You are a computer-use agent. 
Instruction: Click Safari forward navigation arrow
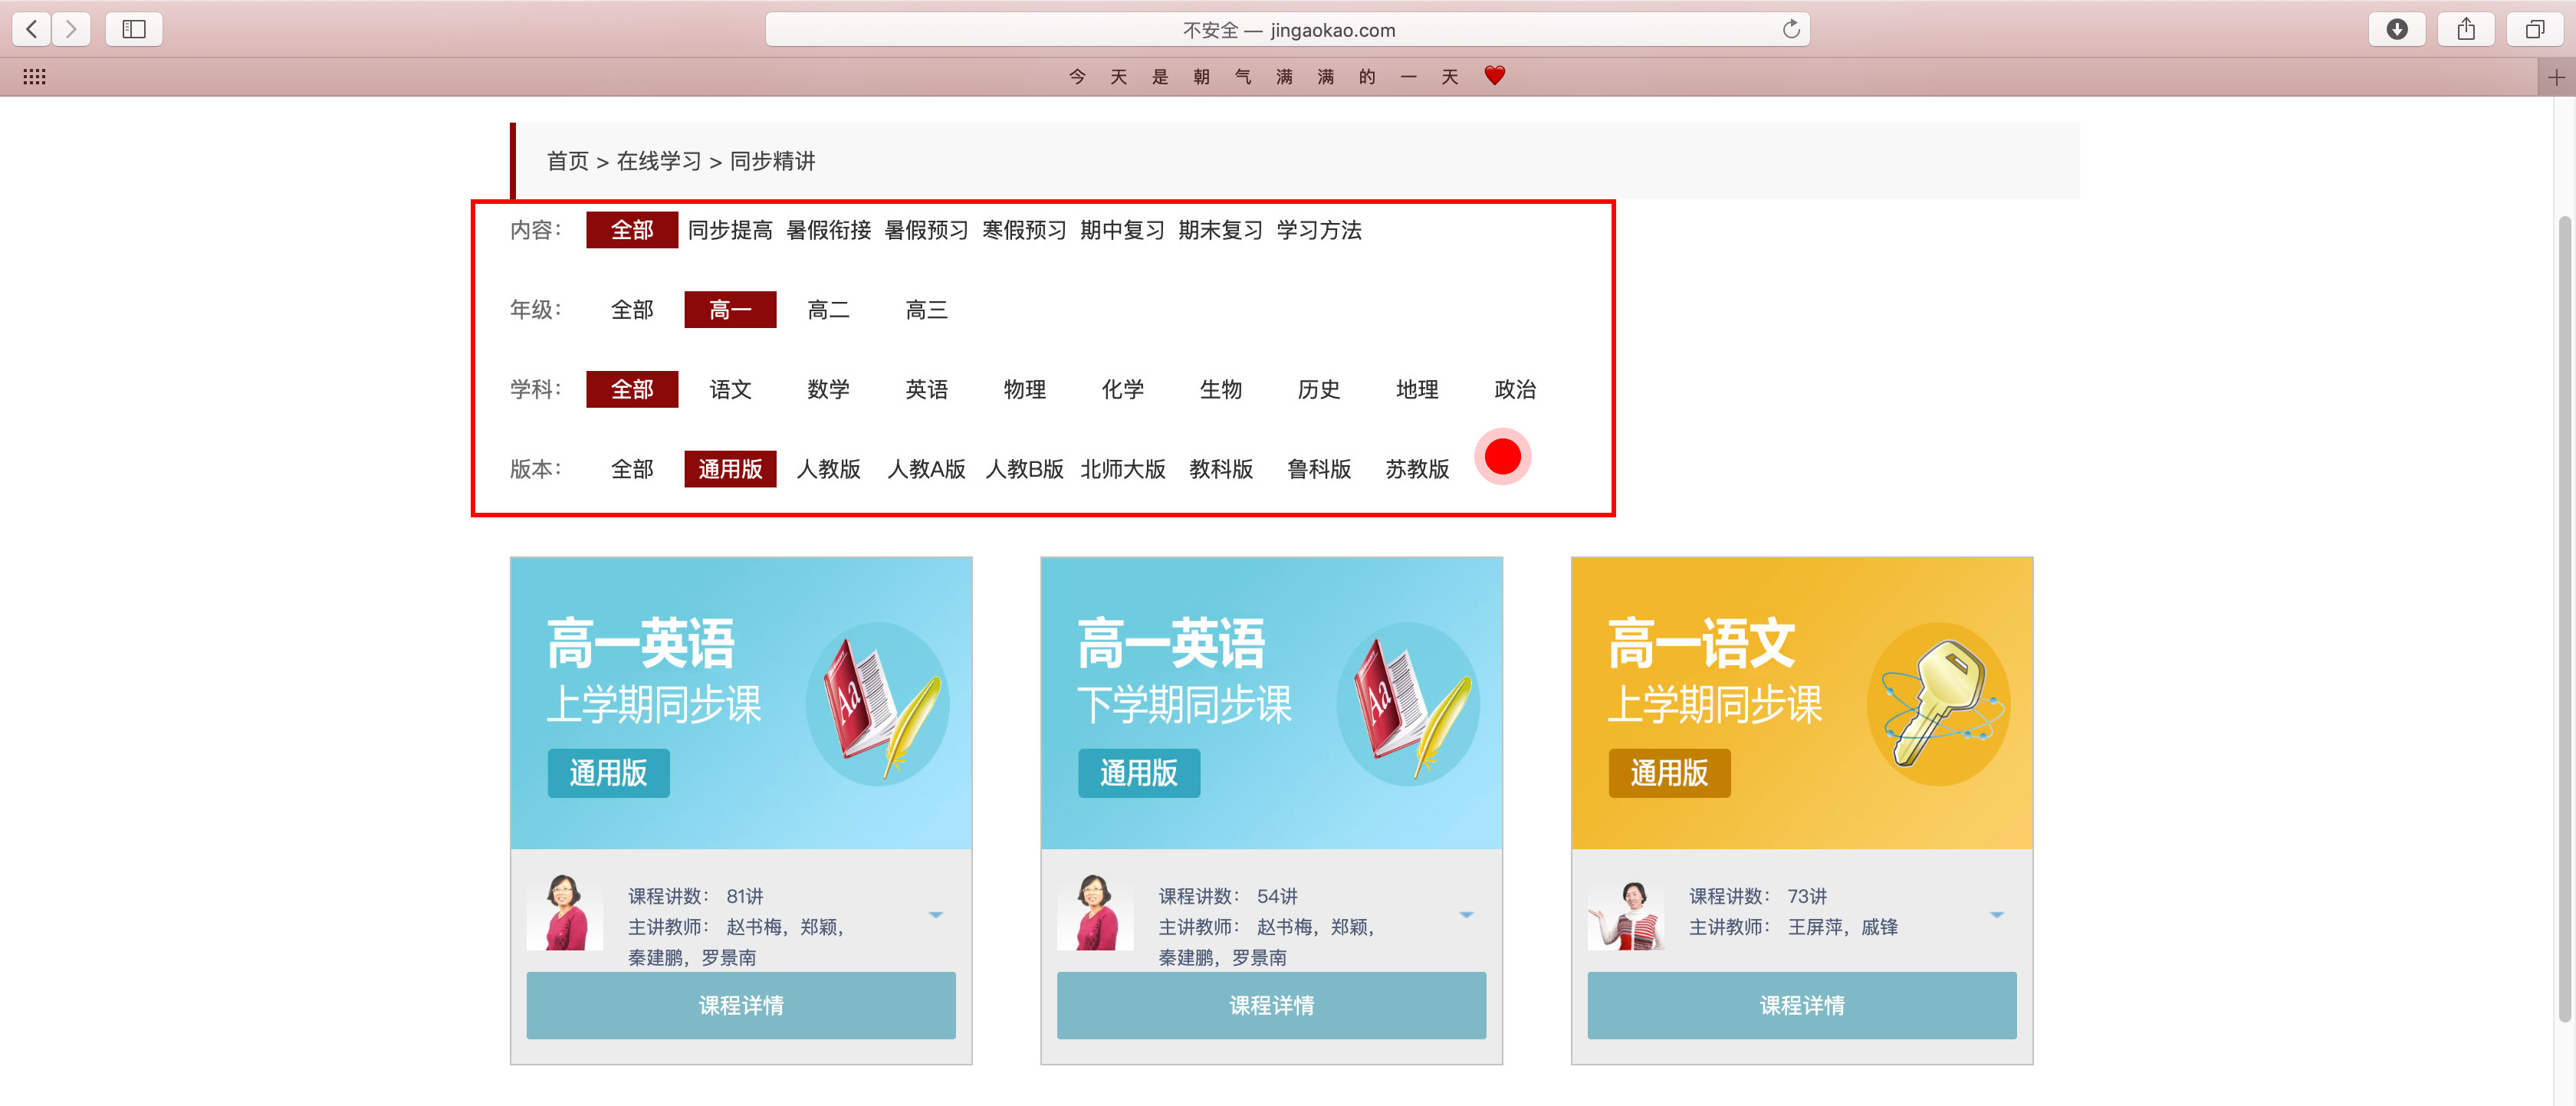coord(71,29)
